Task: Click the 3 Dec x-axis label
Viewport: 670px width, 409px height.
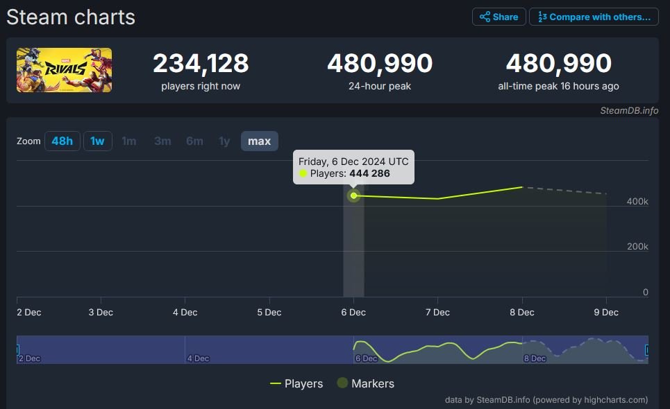Action: (101, 312)
